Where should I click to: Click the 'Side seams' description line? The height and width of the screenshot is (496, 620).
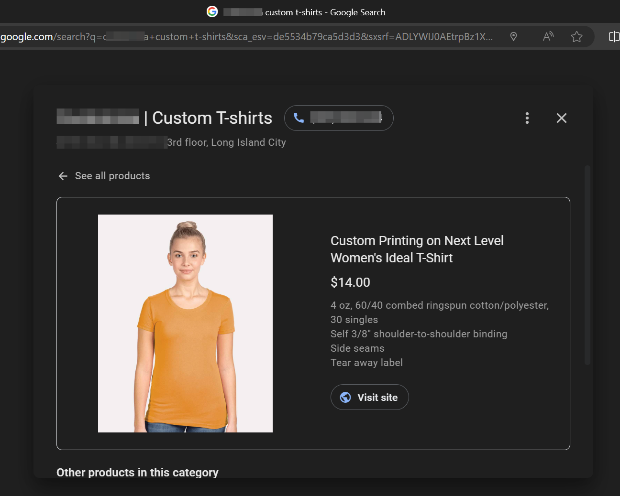pos(357,348)
